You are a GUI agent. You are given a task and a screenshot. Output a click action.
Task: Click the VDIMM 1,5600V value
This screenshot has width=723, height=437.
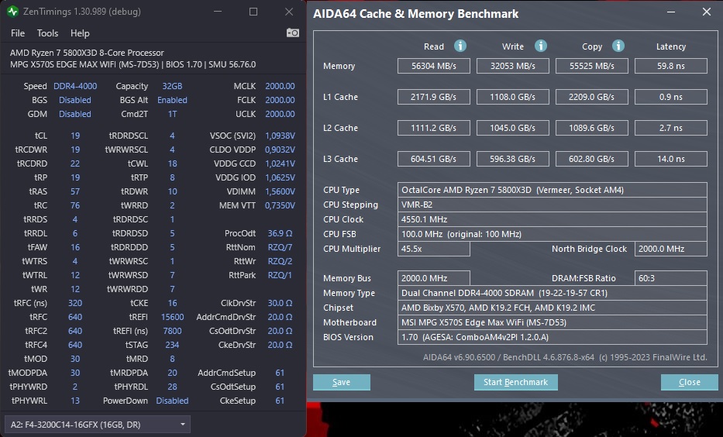click(x=280, y=191)
